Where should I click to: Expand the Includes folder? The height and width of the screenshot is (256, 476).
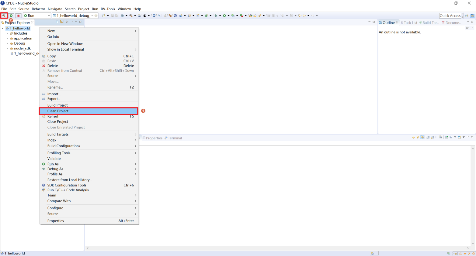pyautogui.click(x=7, y=33)
